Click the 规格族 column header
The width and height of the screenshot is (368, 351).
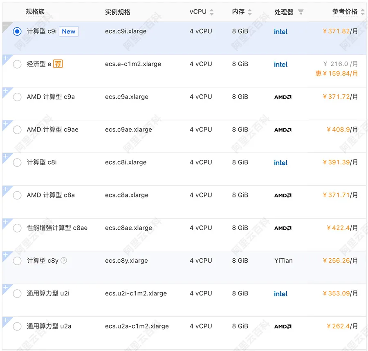(35, 12)
